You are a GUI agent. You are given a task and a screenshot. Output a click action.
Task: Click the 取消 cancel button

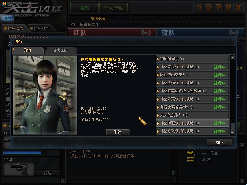point(118,132)
